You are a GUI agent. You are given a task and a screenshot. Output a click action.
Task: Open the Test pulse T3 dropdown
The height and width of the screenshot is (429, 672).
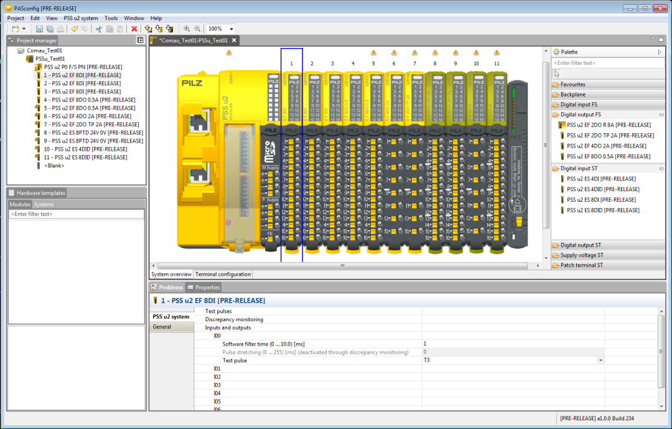[600, 361]
